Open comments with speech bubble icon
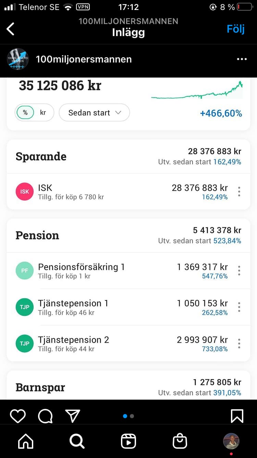The image size is (257, 458). click(45, 416)
